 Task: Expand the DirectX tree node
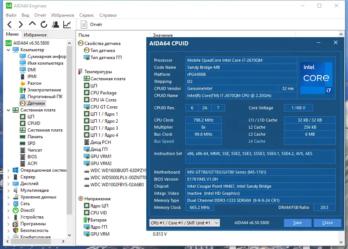(x=8, y=210)
